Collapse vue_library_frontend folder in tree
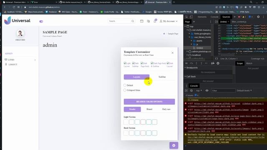 (189, 37)
